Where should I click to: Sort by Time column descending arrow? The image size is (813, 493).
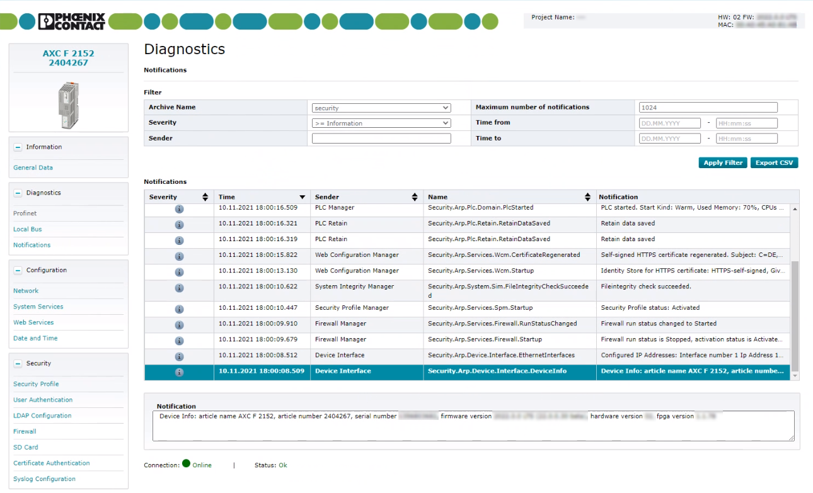(303, 197)
